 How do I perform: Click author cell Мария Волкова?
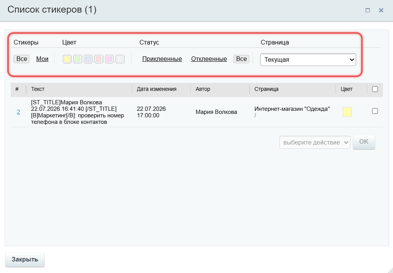click(216, 112)
